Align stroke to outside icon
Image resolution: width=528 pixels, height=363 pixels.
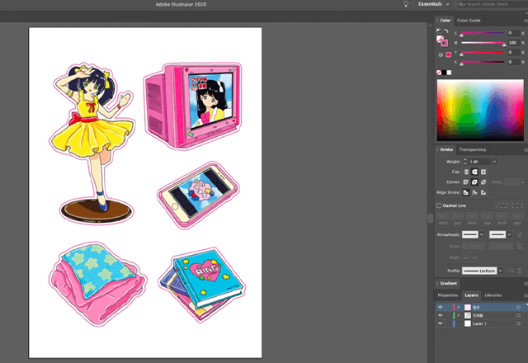(483, 192)
